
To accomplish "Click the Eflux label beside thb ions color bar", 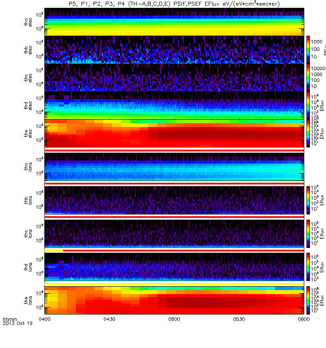I will click(x=322, y=200).
